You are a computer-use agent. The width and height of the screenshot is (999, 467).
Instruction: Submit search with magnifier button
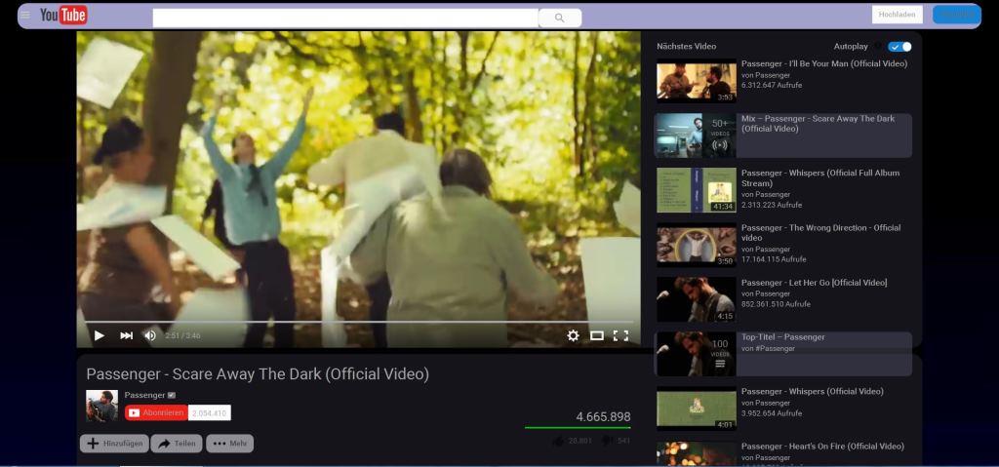coord(559,18)
